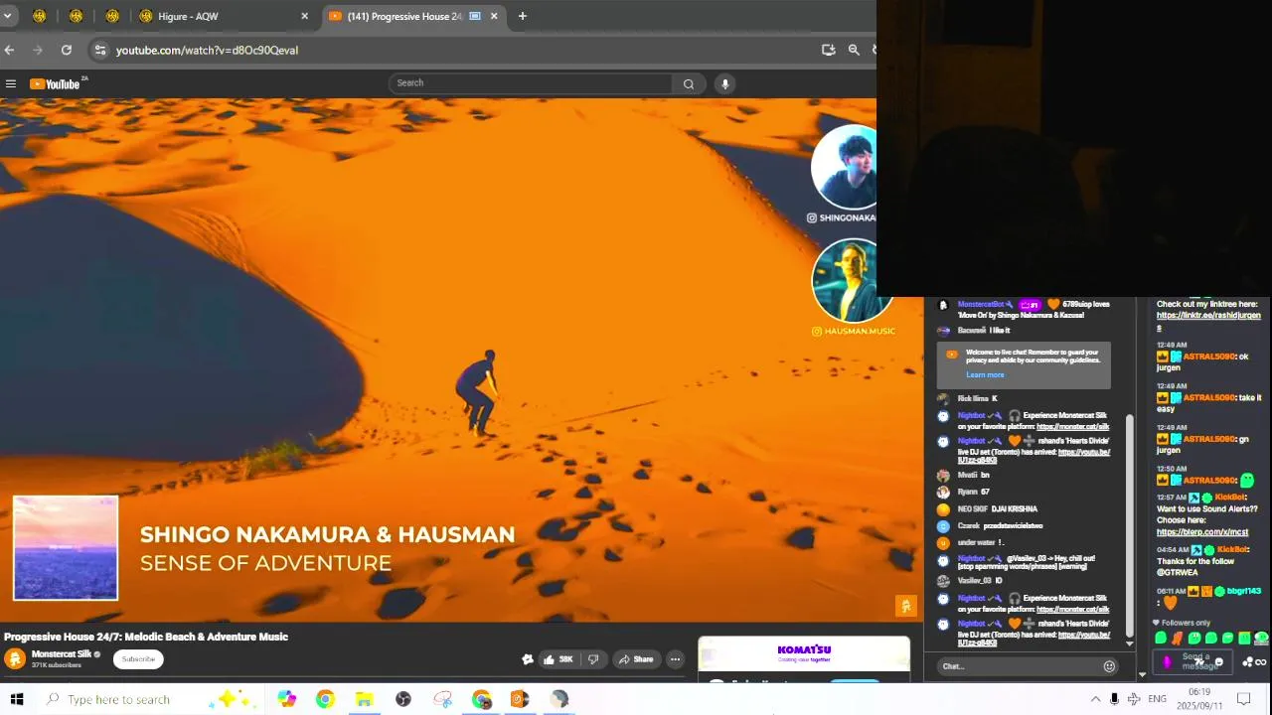Click the address bar URL

point(207,50)
